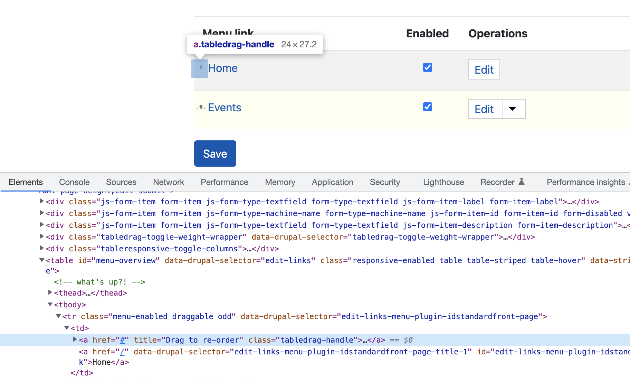Open the Events menu link
630x381 pixels.
225,108
